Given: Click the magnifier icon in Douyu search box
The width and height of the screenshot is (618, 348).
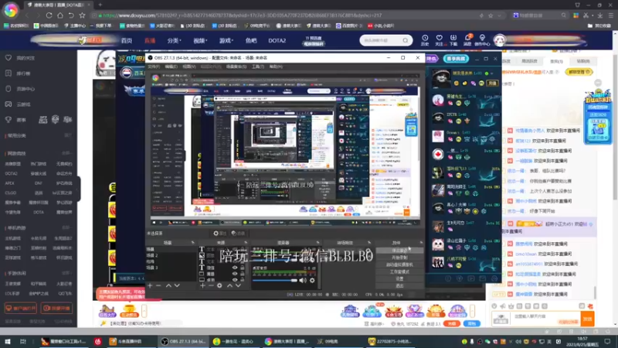Looking at the screenshot, I should tap(405, 40).
